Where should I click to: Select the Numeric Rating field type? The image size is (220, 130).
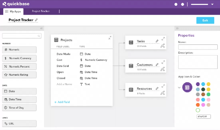pos(19,75)
